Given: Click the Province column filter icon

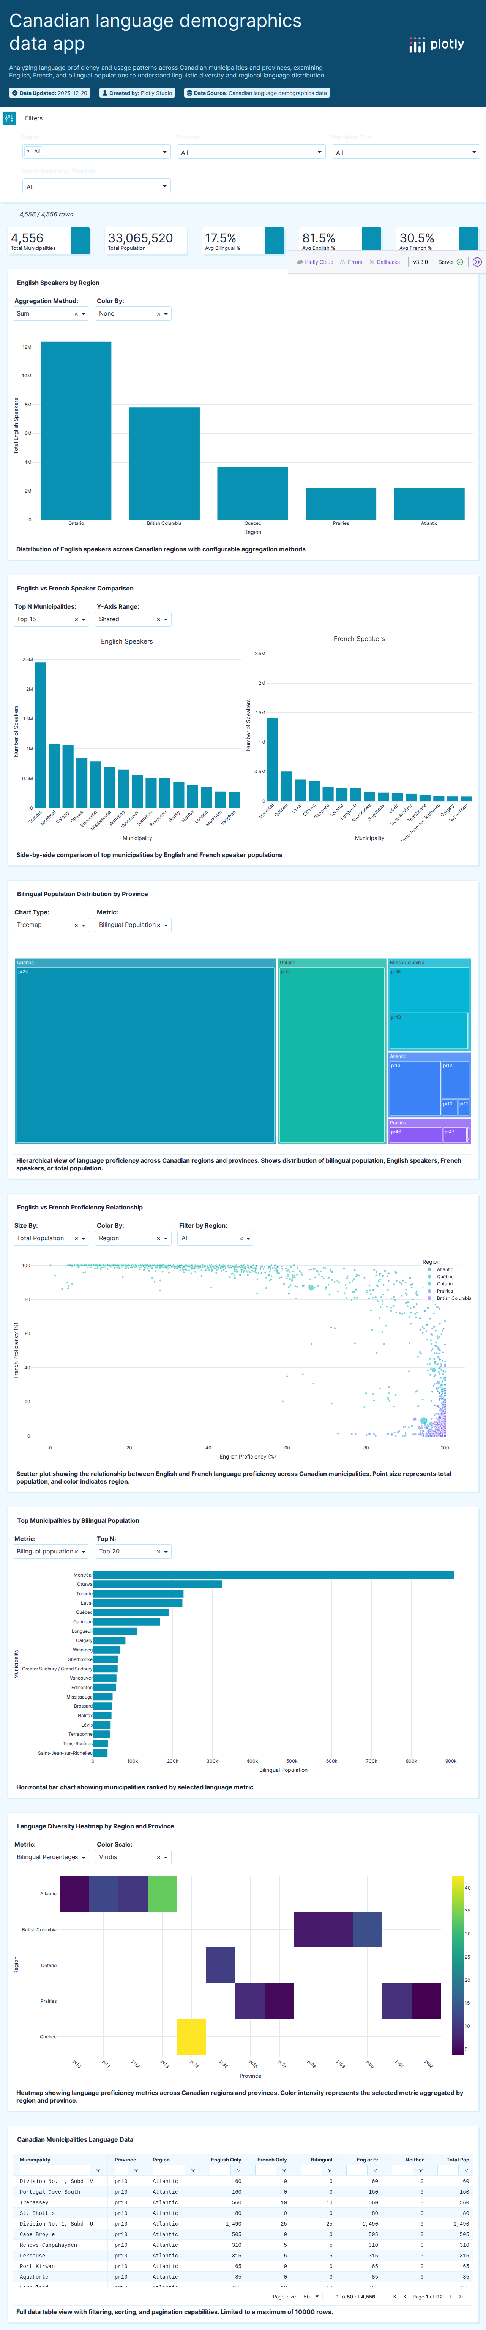Looking at the screenshot, I should coord(136,2170).
